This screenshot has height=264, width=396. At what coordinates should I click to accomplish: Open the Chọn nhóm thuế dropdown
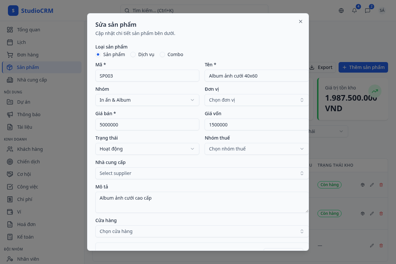click(x=256, y=149)
